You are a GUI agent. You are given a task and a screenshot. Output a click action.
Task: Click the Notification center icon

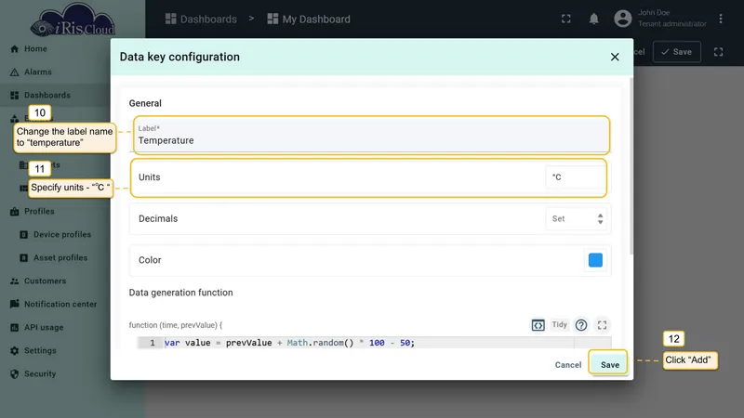point(14,304)
